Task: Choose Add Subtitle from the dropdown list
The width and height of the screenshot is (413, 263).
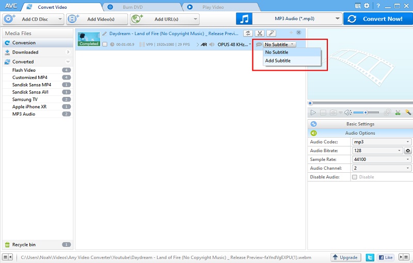Action: click(x=292, y=60)
